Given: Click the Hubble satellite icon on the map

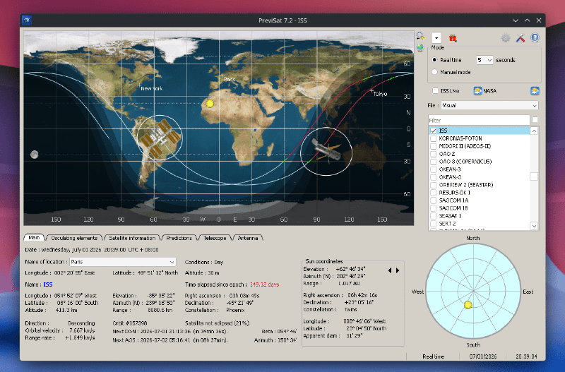Looking at the screenshot, I should (326, 150).
